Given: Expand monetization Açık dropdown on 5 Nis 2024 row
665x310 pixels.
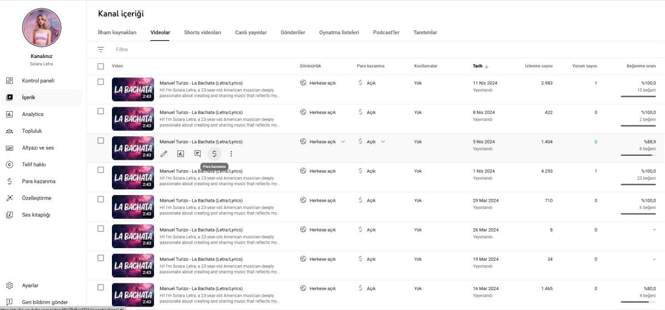Looking at the screenshot, I should (382, 141).
